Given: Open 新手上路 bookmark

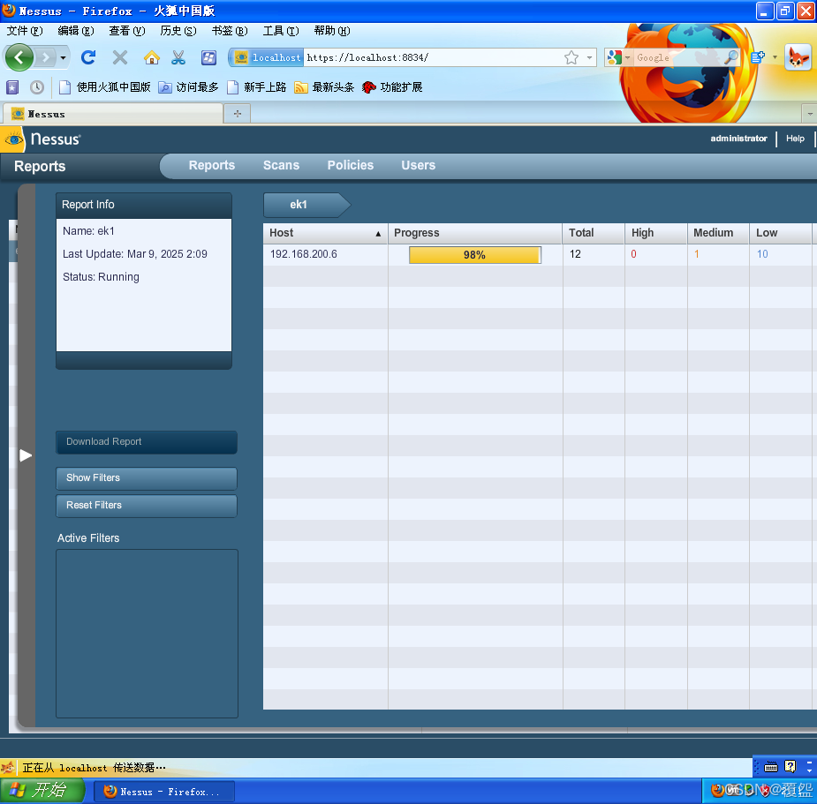Looking at the screenshot, I should (257, 87).
